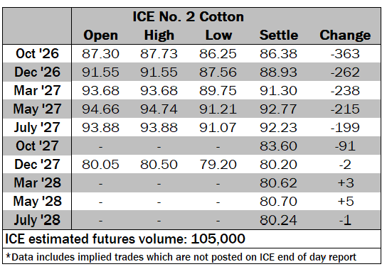Click May '28 settle value 80.70

pyautogui.click(x=278, y=202)
